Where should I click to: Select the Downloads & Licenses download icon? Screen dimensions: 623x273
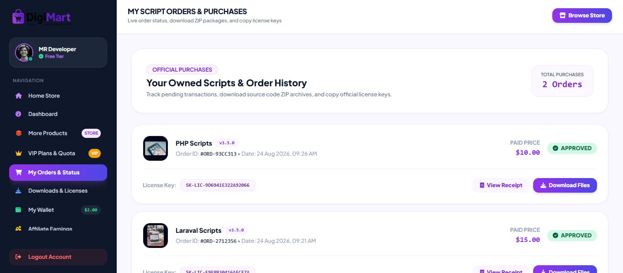[x=19, y=191]
